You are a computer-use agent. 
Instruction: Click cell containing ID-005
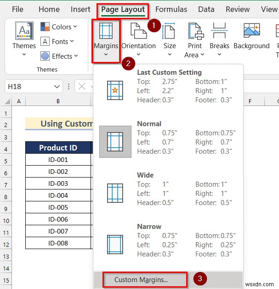[58, 207]
